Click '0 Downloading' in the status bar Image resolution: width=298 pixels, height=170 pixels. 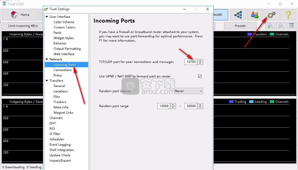coord(13,167)
